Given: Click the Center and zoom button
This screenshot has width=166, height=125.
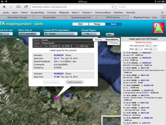Looking at the screenshot, I should point(75,82).
